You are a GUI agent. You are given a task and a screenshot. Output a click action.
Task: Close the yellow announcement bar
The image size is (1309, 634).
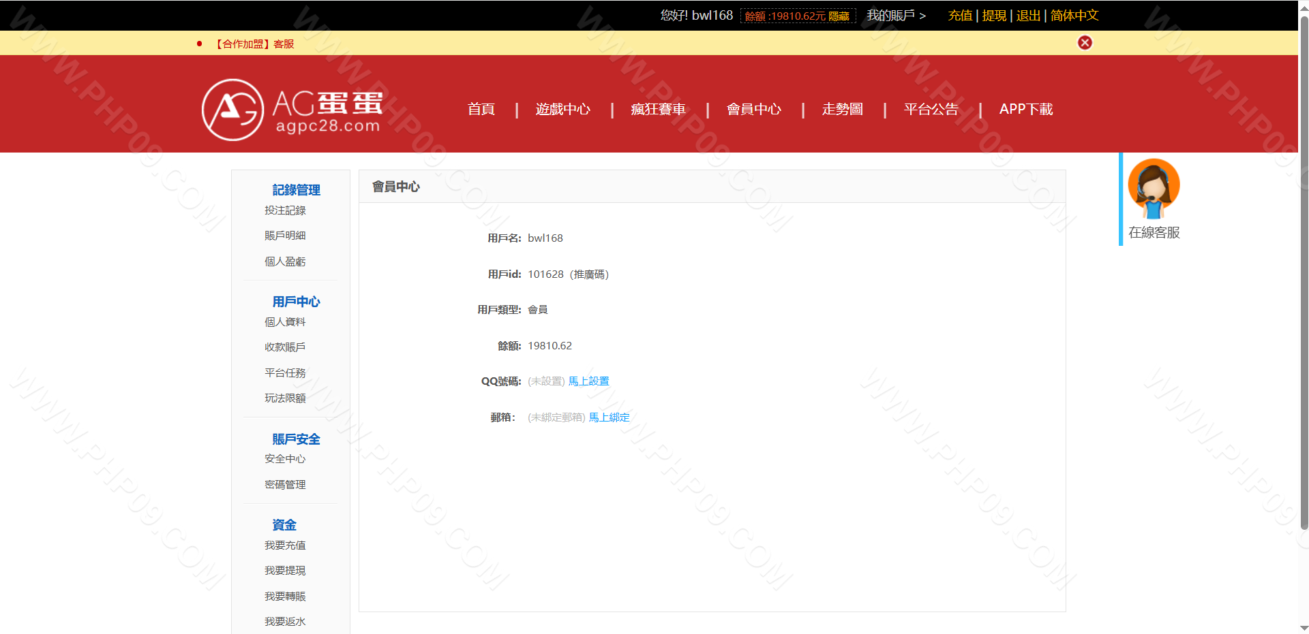(x=1084, y=43)
